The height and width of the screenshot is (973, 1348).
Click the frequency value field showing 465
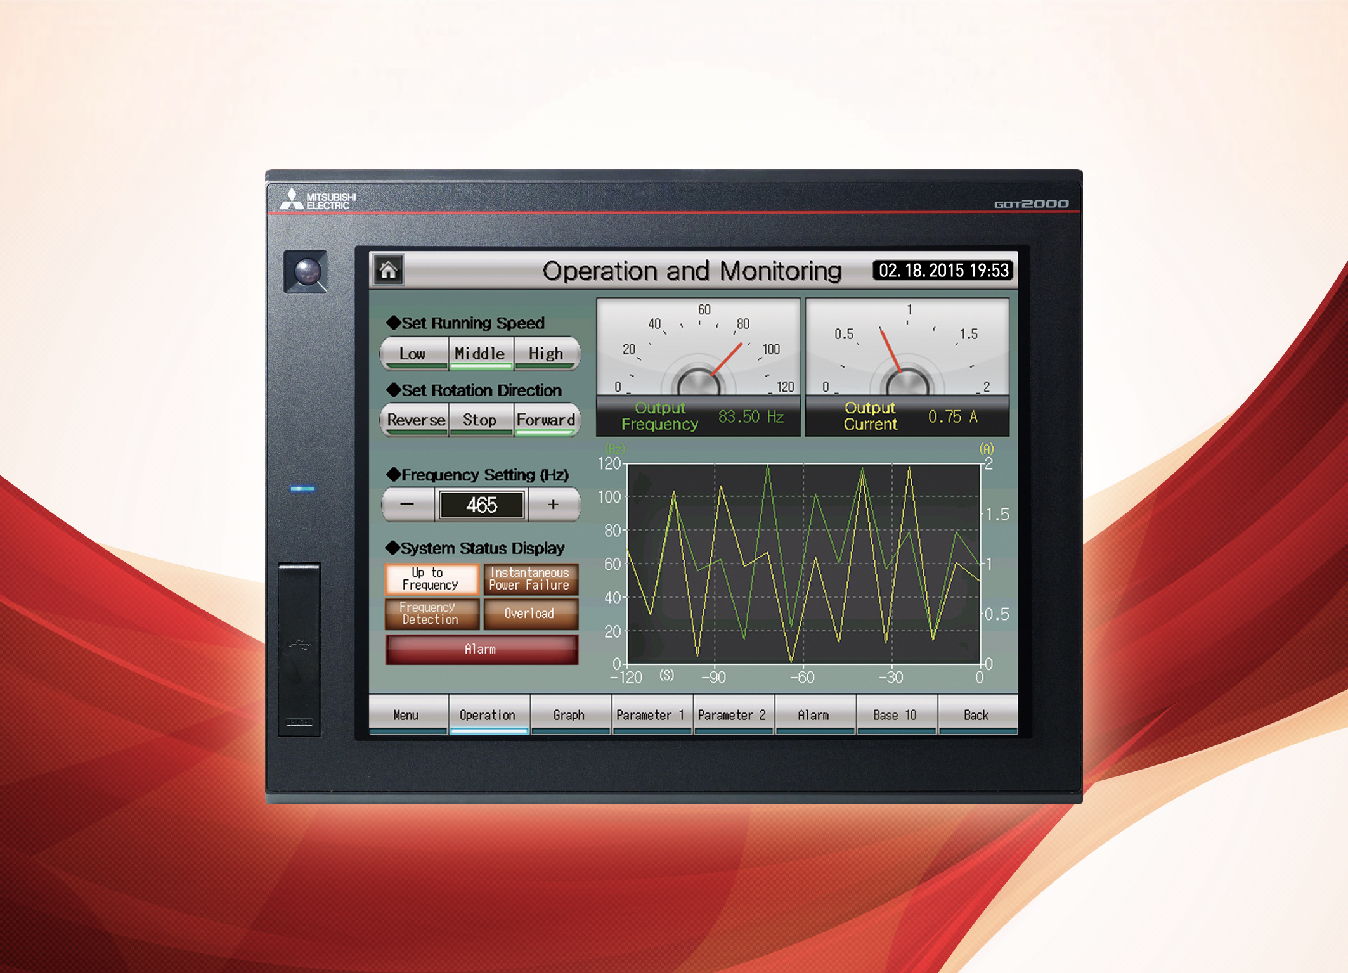482,505
